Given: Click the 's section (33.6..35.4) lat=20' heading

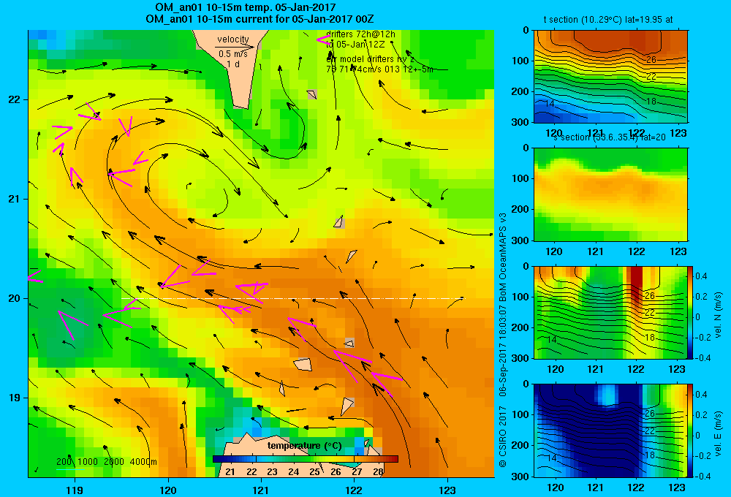Looking at the screenshot, I should [609, 137].
